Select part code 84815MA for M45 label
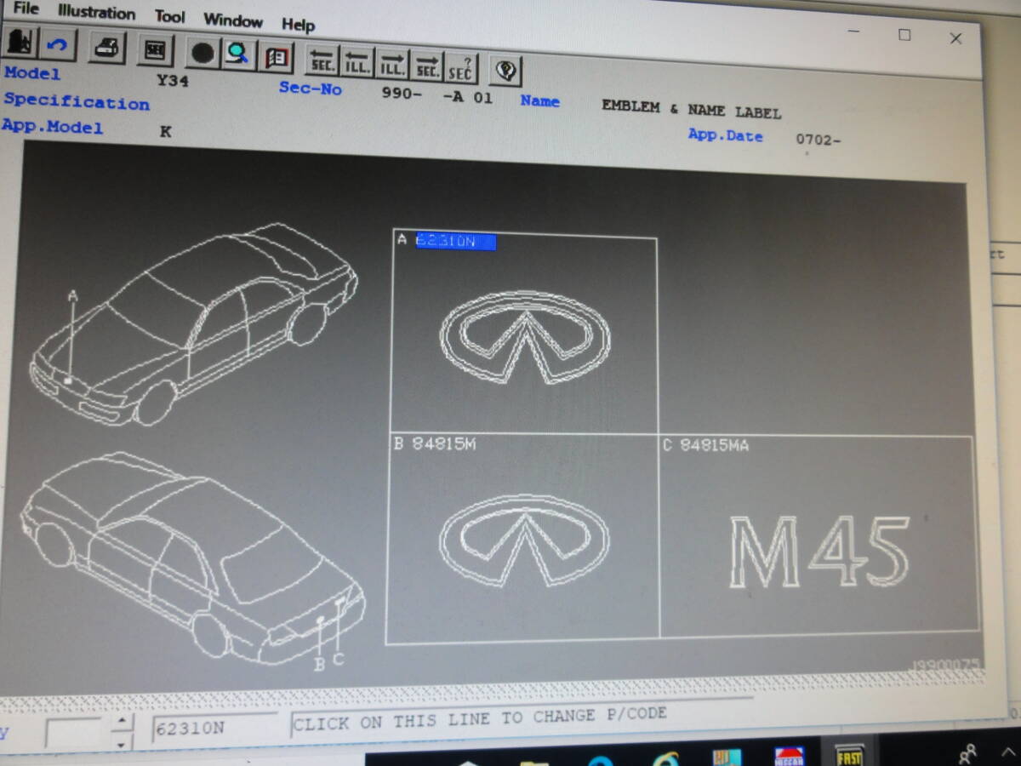This screenshot has height=766, width=1021. pyautogui.click(x=714, y=445)
